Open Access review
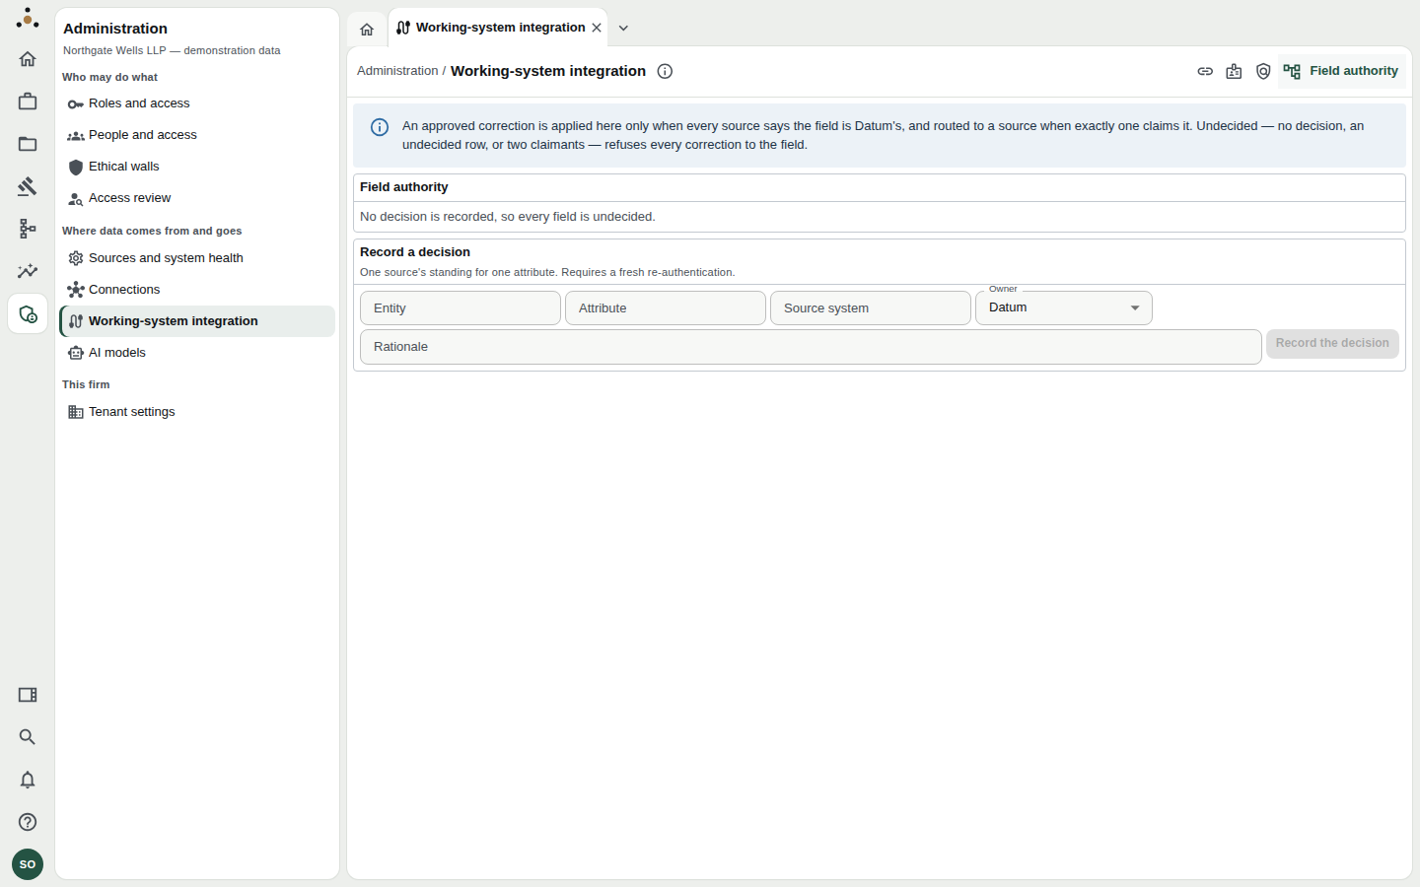Viewport: 1420px width, 887px height. (197, 198)
